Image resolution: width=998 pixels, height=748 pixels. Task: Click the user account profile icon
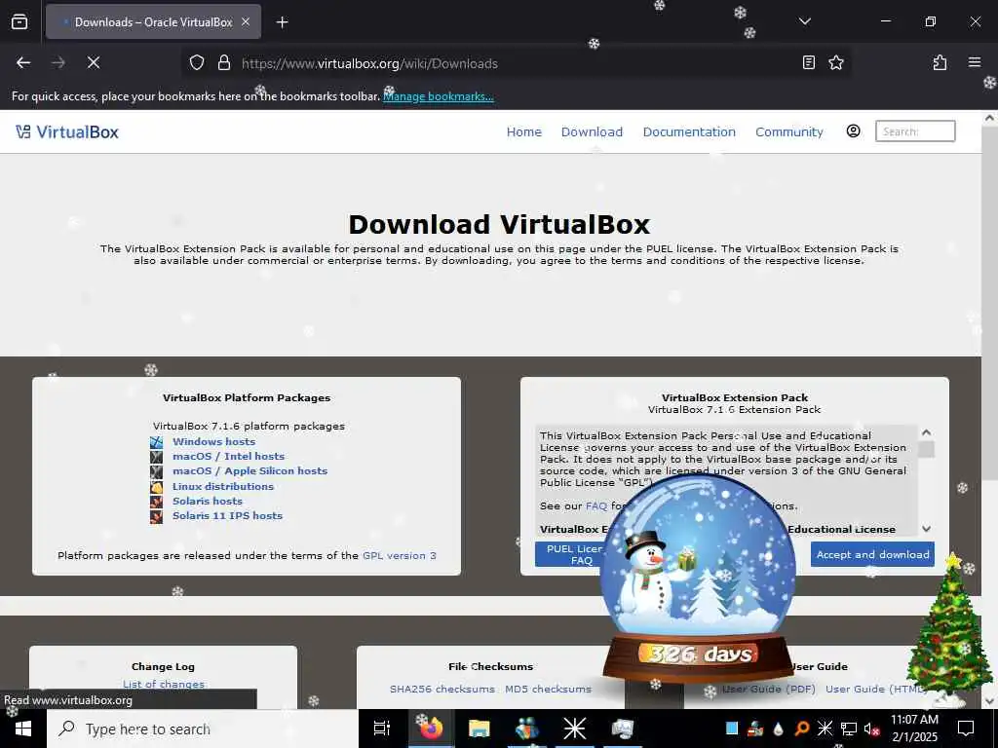coord(853,131)
